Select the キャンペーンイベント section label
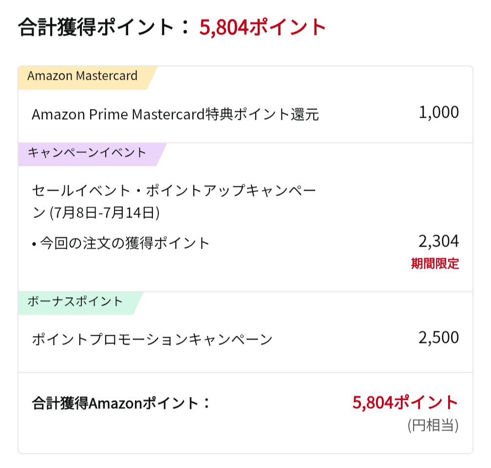The height and width of the screenshot is (468, 491). (x=87, y=153)
